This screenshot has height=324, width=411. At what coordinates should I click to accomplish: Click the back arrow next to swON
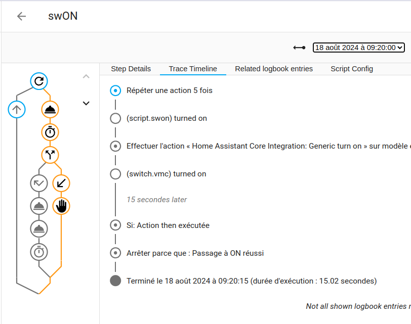tap(21, 16)
